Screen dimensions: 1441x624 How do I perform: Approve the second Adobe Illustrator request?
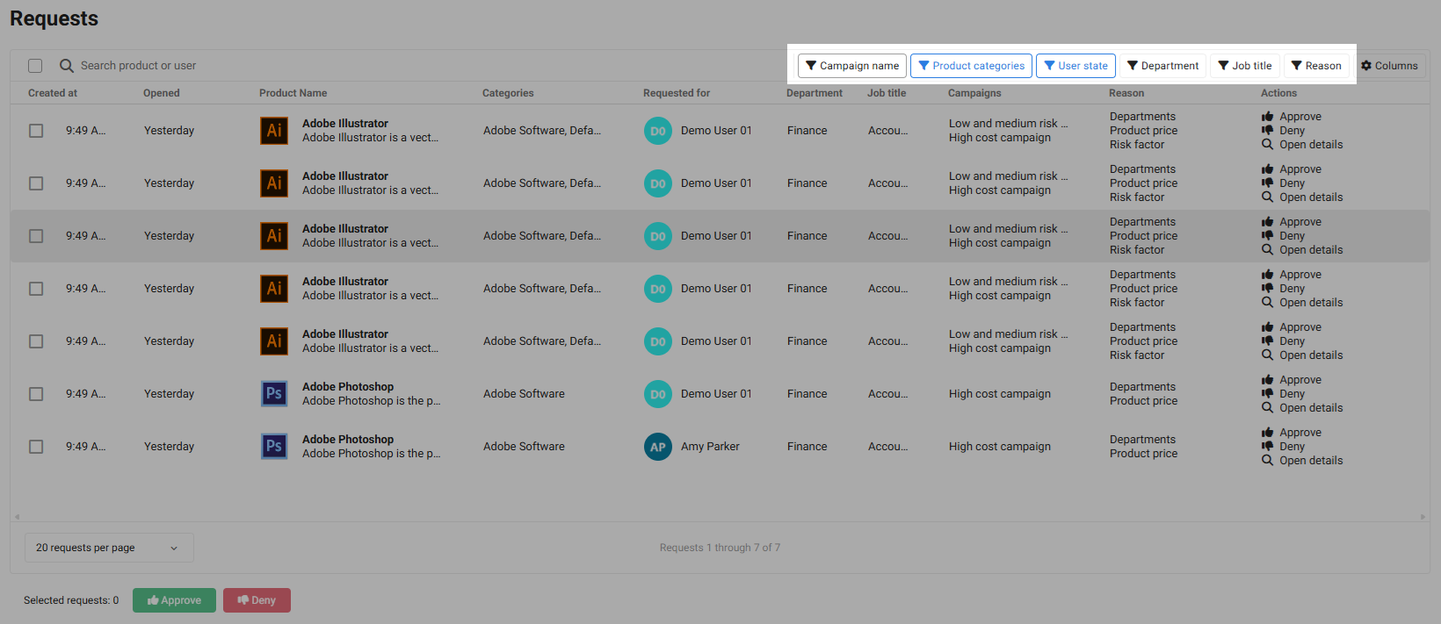1292,169
